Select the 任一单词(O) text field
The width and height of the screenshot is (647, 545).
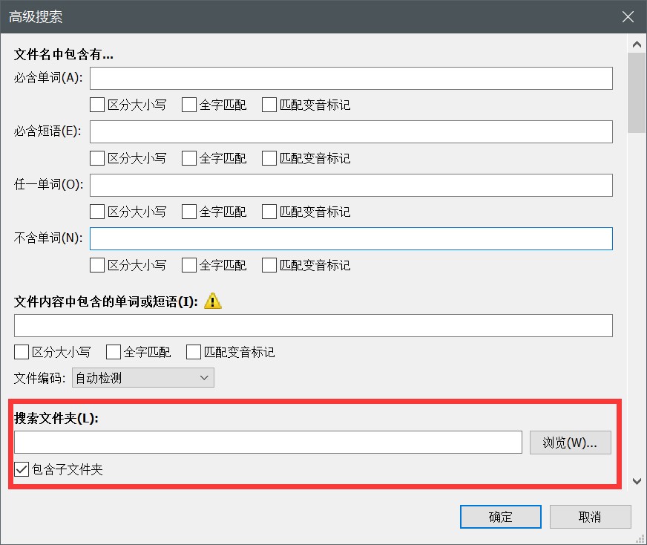pos(350,185)
